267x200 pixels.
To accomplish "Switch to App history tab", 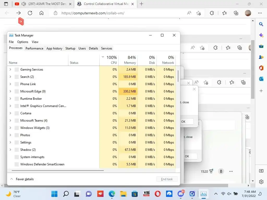I will [x=54, y=48].
